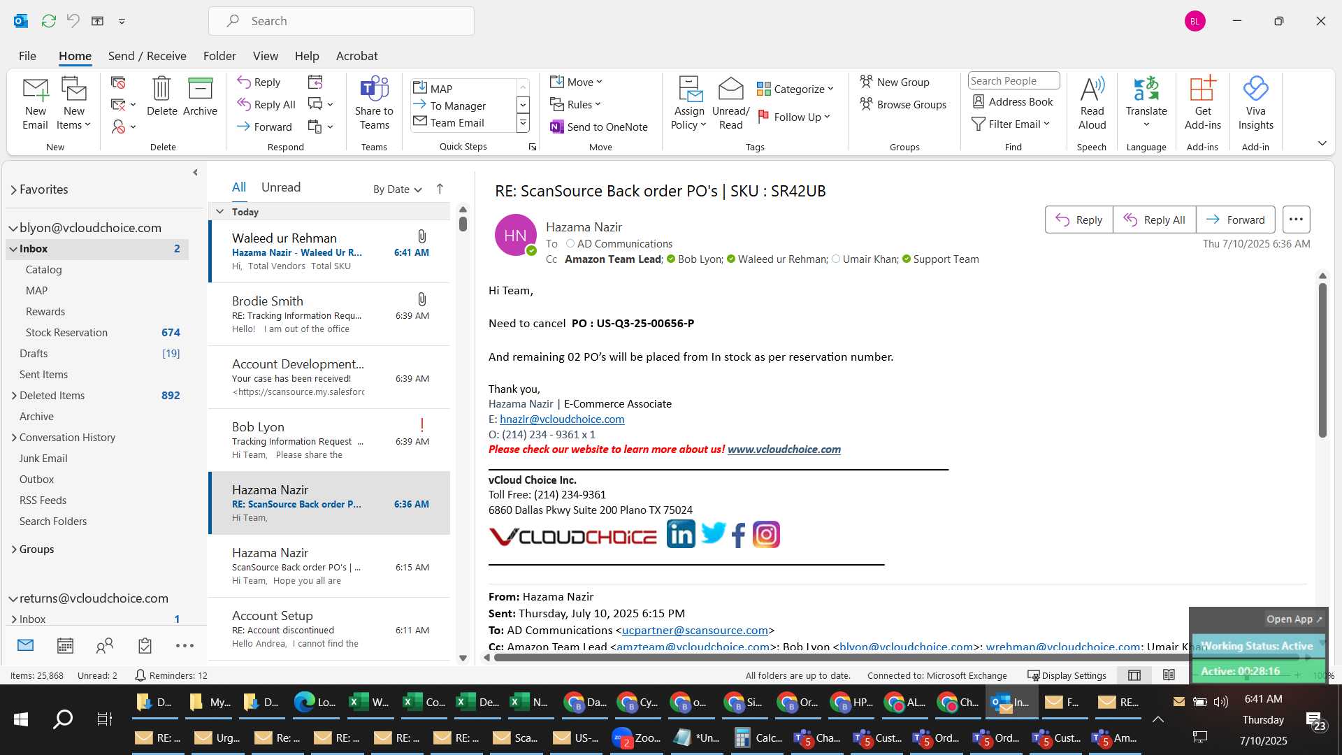The width and height of the screenshot is (1342, 755).
Task: Open more actions ellipsis in reading pane
Action: pos(1296,220)
